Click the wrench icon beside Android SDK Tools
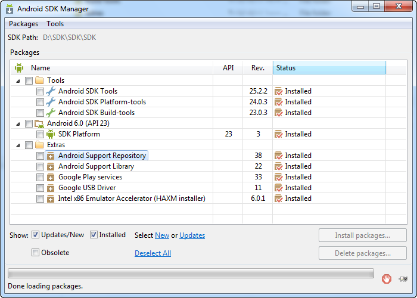The image size is (417, 298). click(x=51, y=91)
